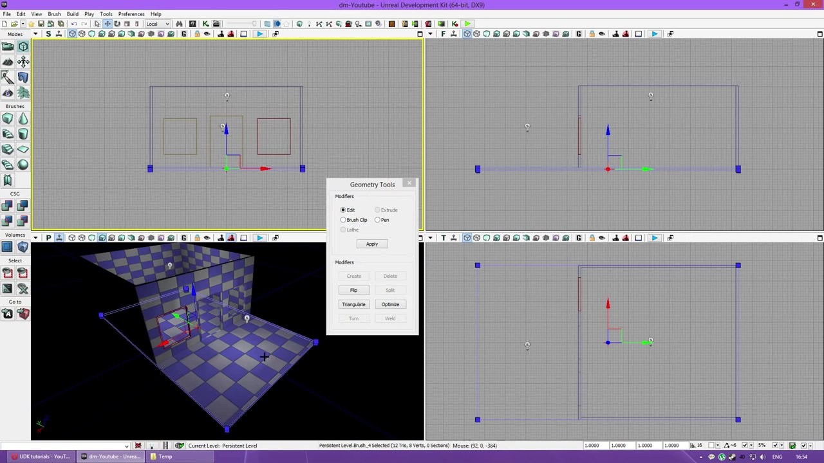This screenshot has height=463, width=824.
Task: Click the CSG Deintersect icon
Action: (23, 221)
